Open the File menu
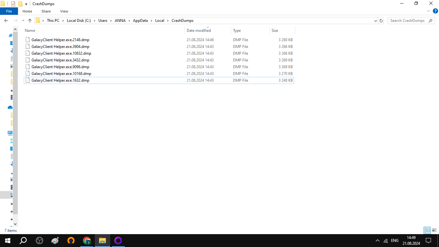 click(x=9, y=11)
